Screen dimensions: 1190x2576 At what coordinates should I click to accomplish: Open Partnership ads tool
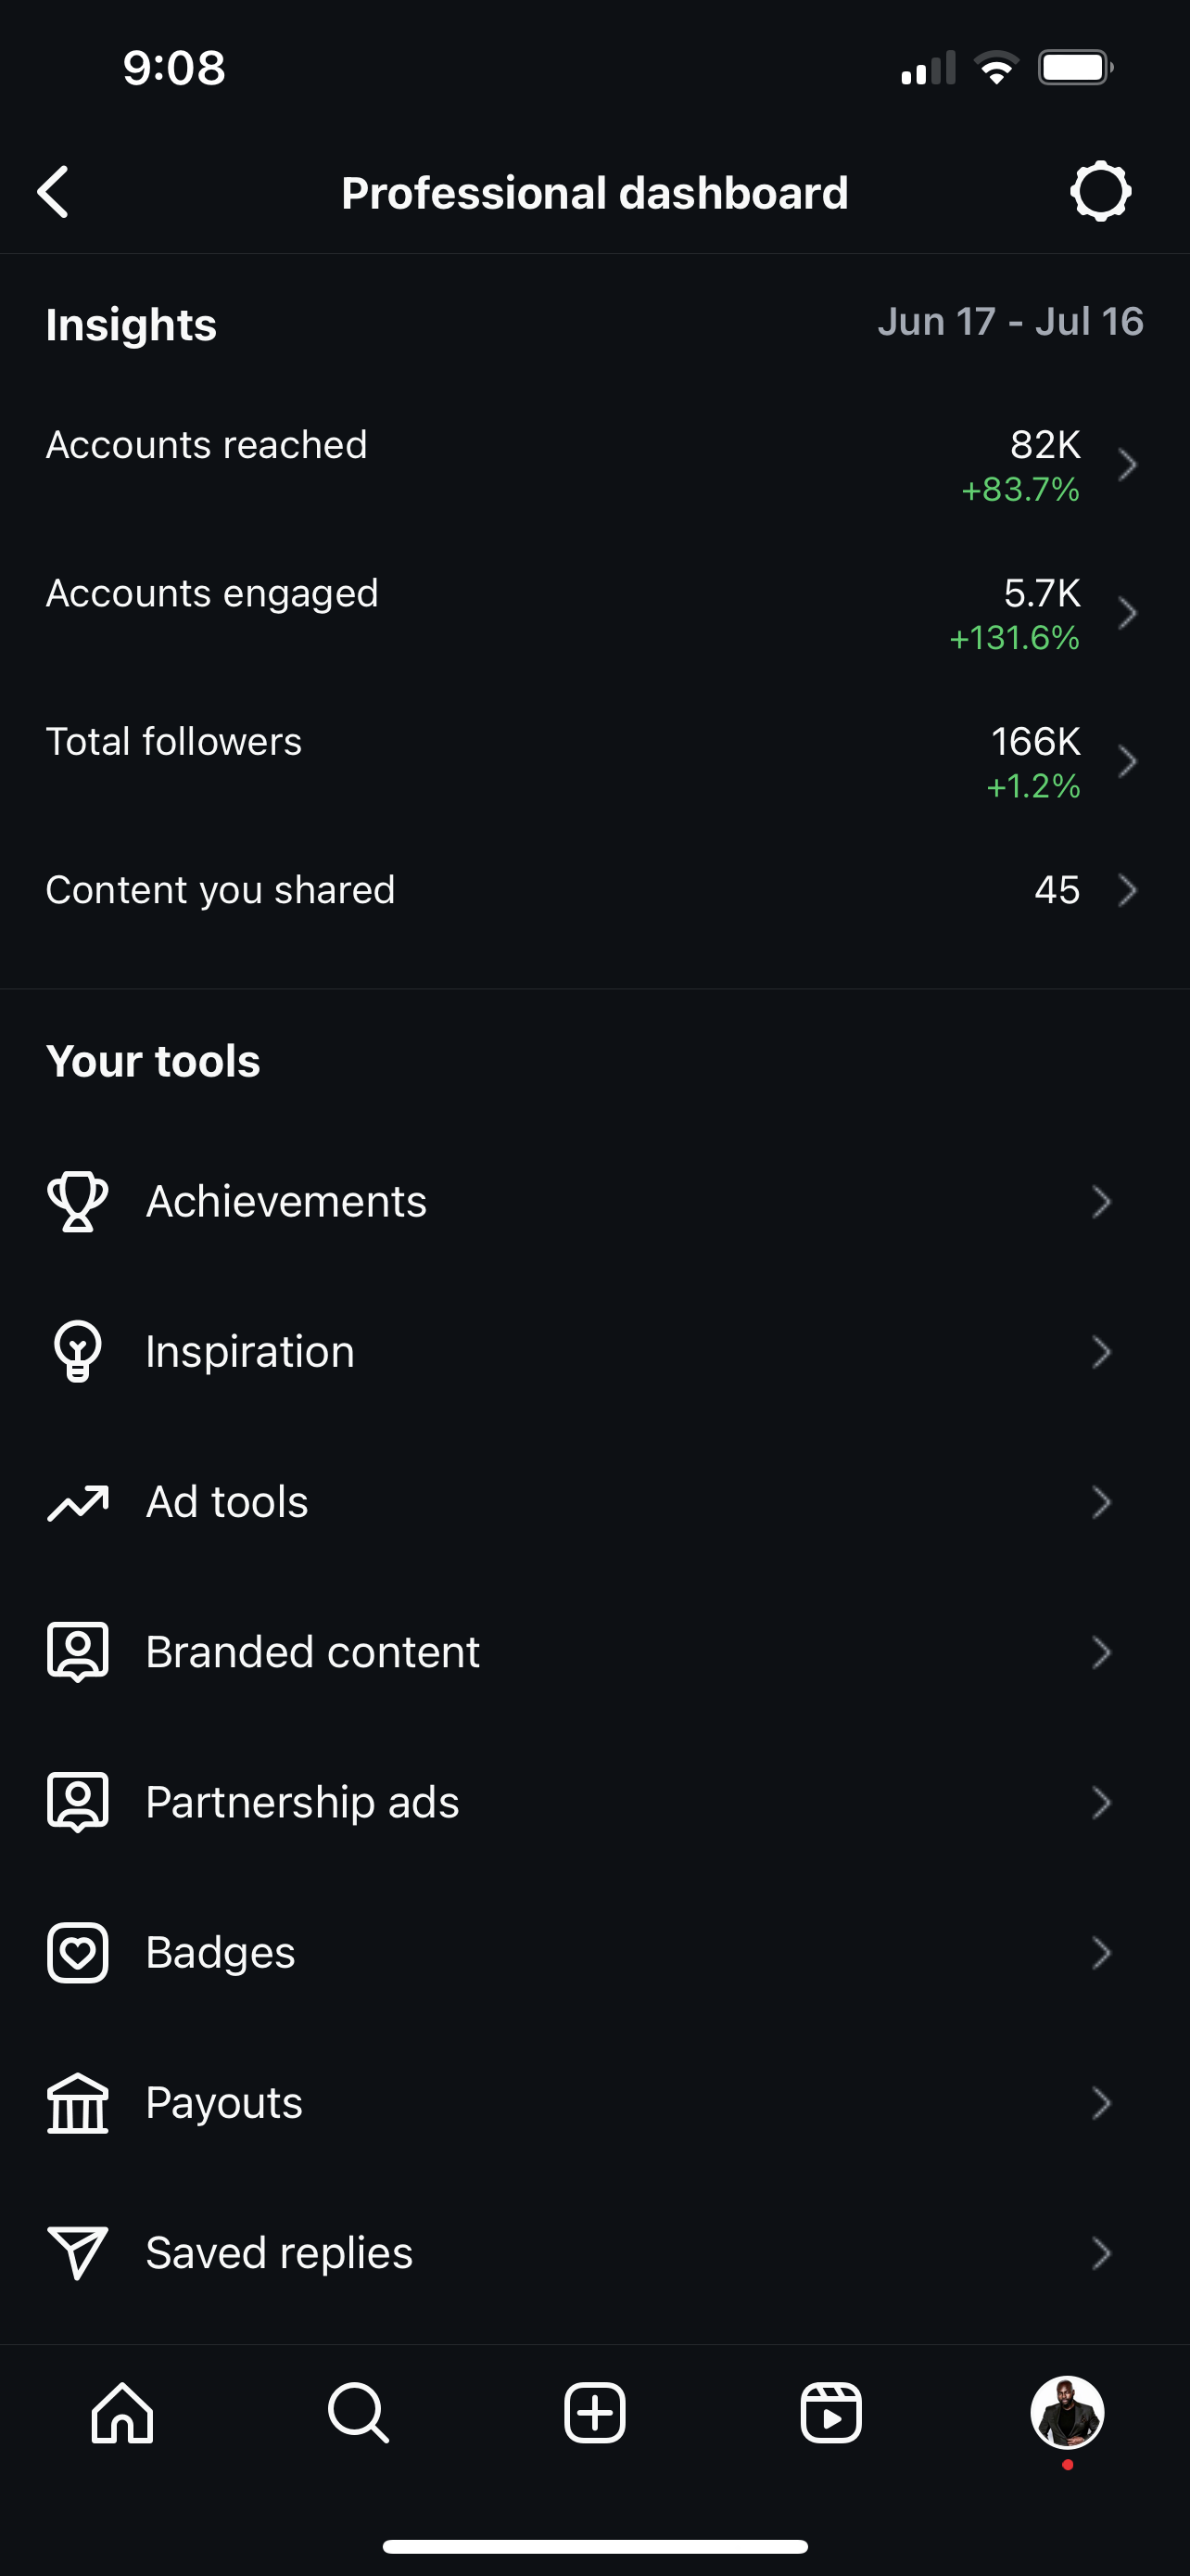click(x=593, y=1802)
